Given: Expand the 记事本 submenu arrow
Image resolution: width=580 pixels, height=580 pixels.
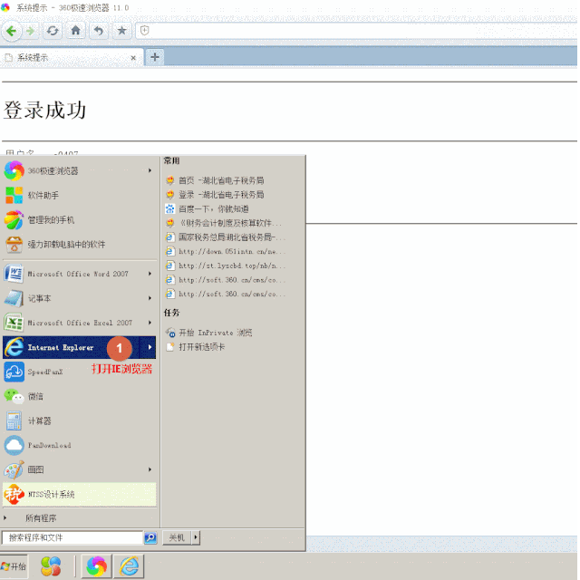Looking at the screenshot, I should tap(150, 298).
